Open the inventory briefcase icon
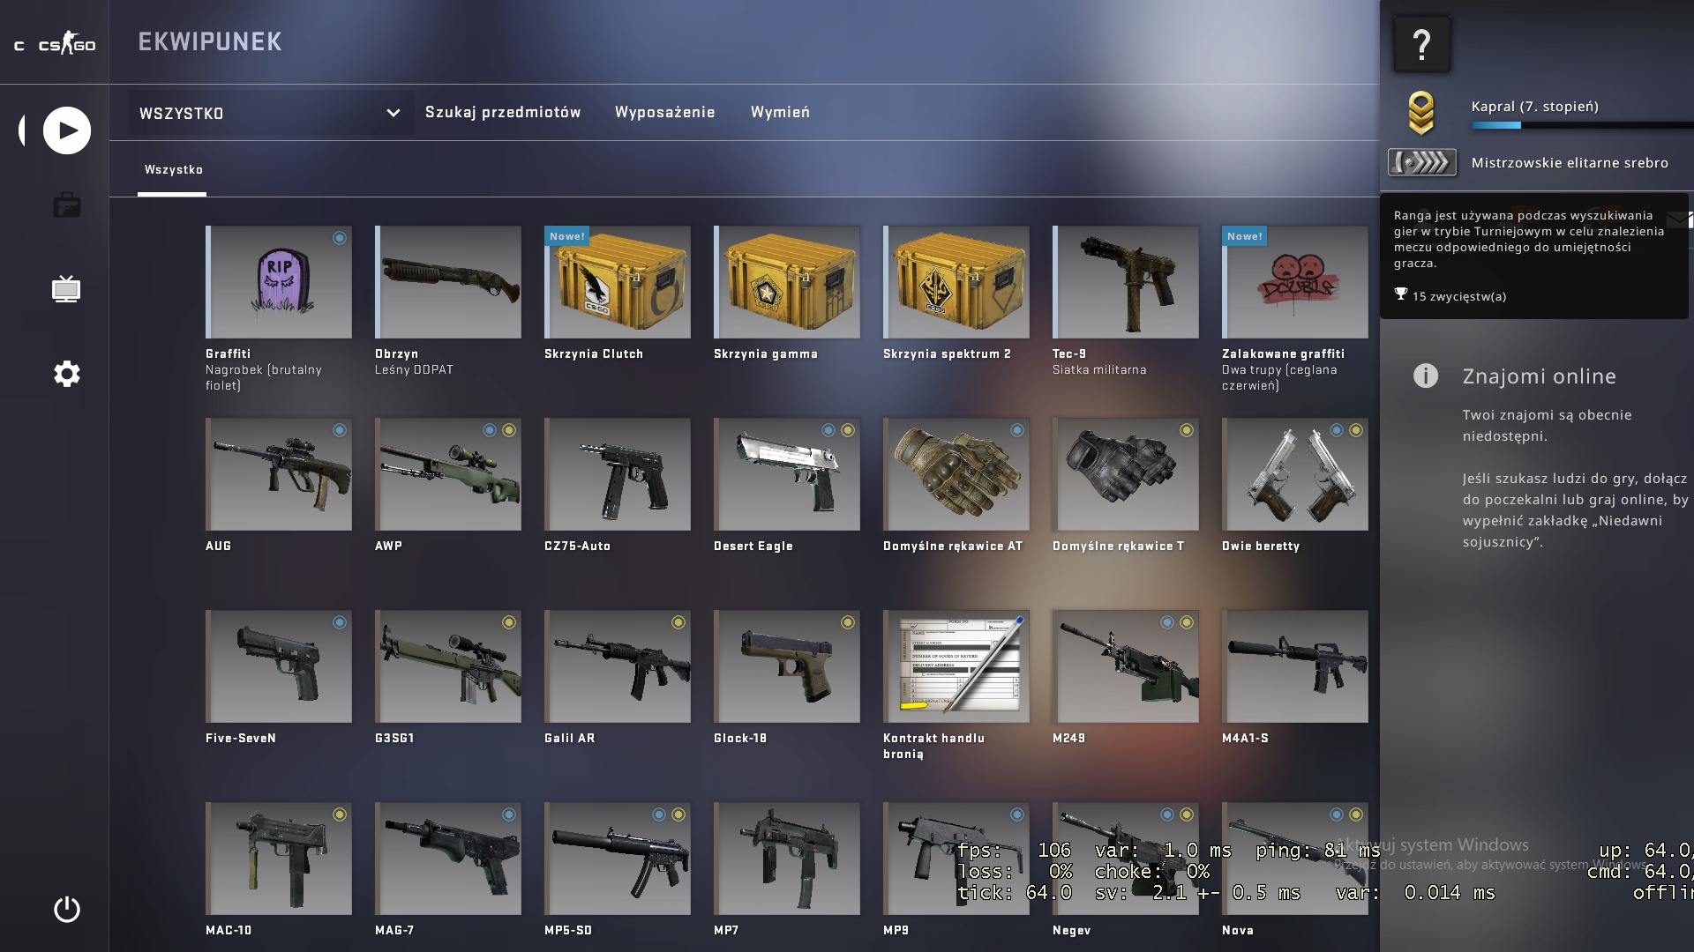The width and height of the screenshot is (1694, 952). [67, 205]
